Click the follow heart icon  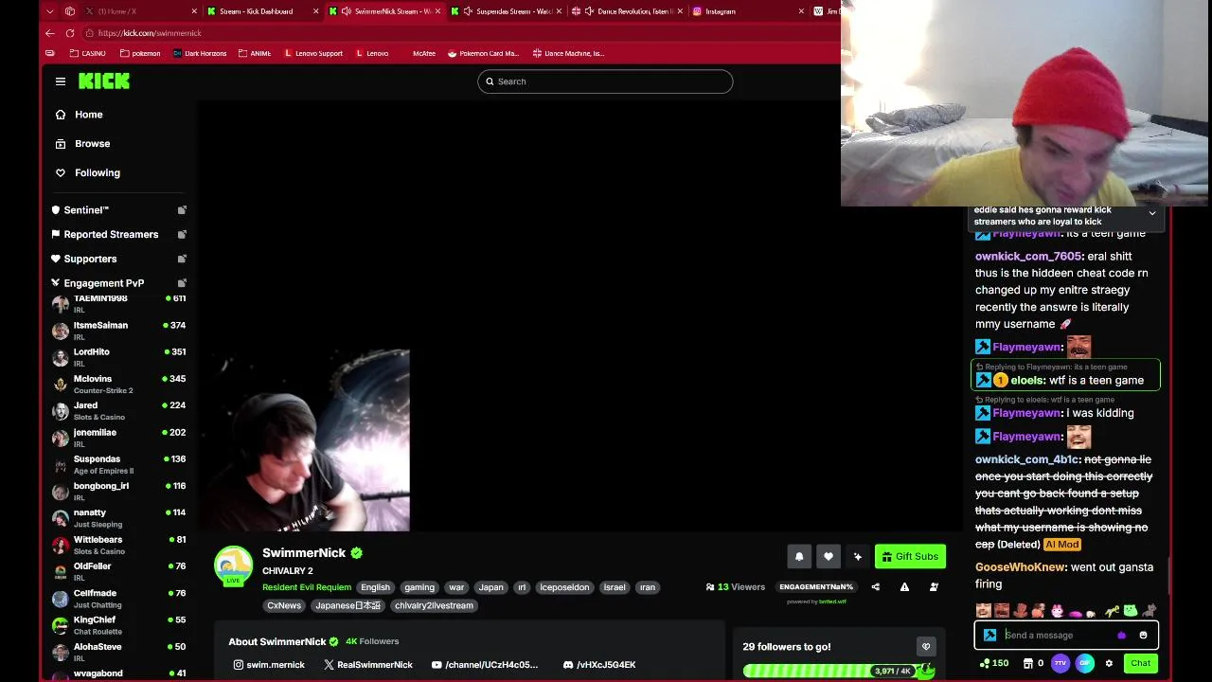click(829, 557)
